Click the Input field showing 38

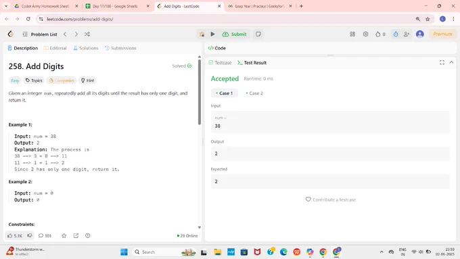point(330,122)
